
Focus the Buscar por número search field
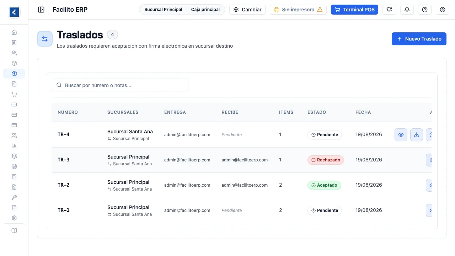pyautogui.click(x=120, y=85)
